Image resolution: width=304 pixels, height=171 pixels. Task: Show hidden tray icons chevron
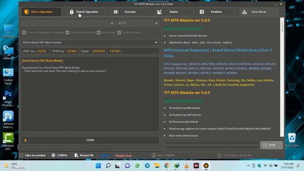tap(248, 166)
